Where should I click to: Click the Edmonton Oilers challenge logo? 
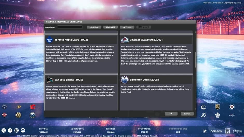125,80
